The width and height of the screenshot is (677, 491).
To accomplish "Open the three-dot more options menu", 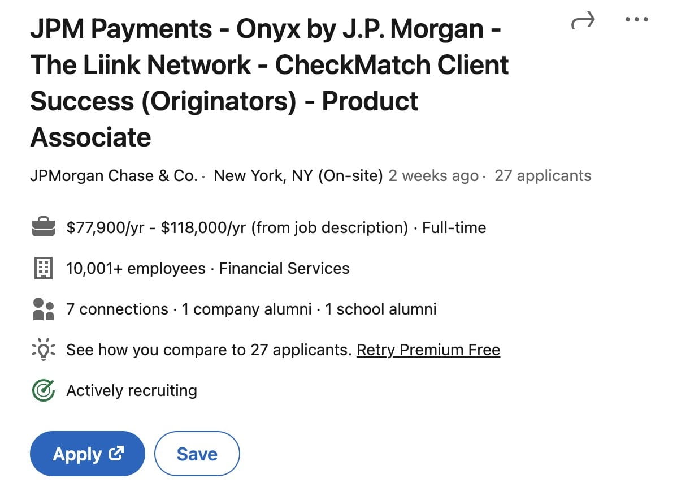I will [x=637, y=20].
